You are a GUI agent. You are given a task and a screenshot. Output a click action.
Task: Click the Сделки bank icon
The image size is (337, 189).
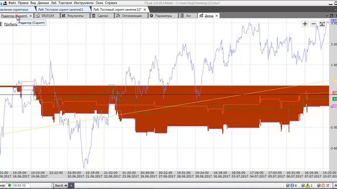pos(94,16)
